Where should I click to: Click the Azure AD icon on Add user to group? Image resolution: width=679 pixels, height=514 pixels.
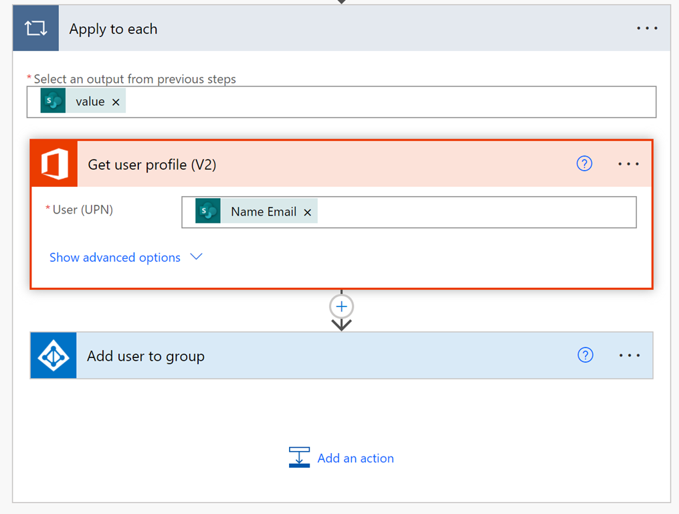54,356
